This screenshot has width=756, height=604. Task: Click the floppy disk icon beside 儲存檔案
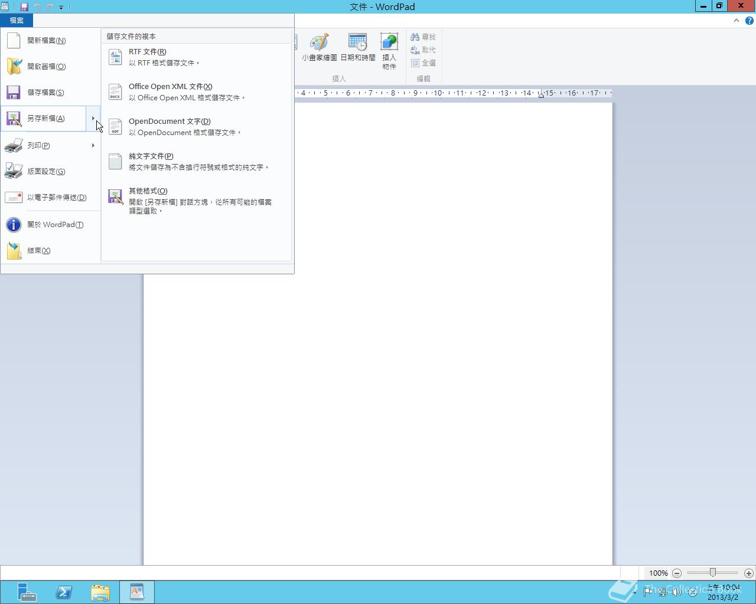pyautogui.click(x=14, y=93)
